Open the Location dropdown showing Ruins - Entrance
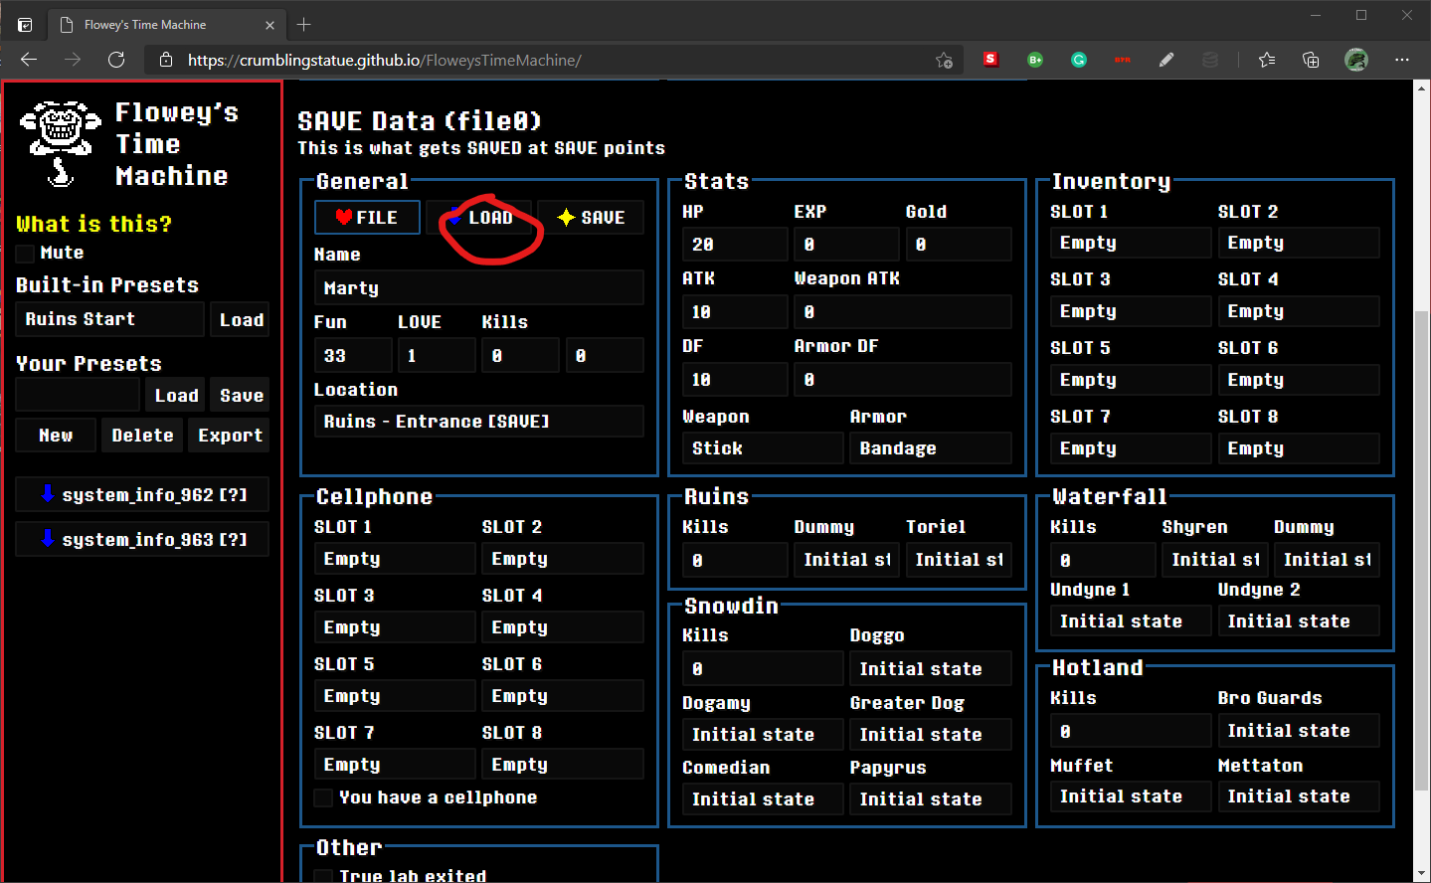 [479, 422]
